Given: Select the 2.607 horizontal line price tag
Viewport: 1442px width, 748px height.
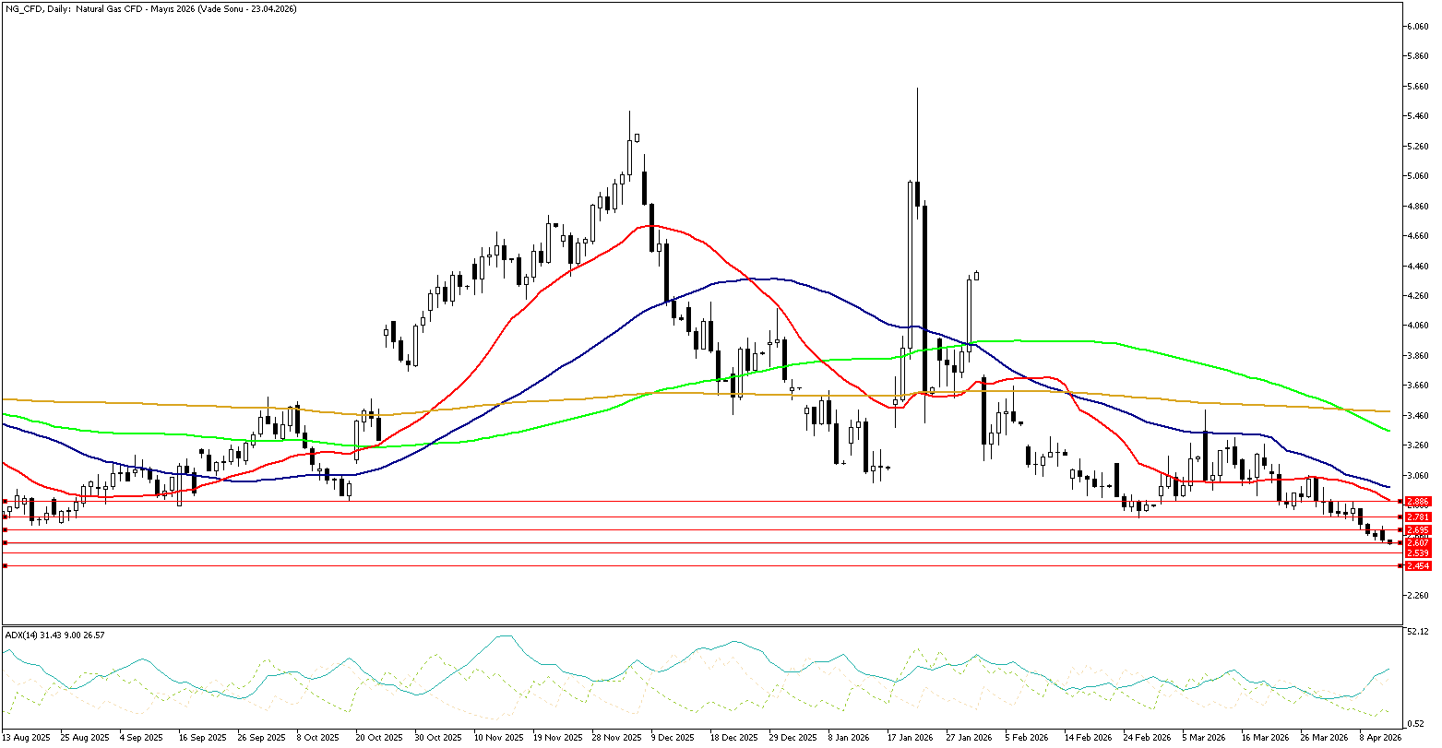Looking at the screenshot, I should click(1418, 543).
